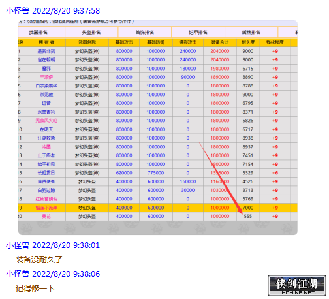This screenshot has width=329, height=299.
Task: Select the durability value 3713
Action: (248, 191)
